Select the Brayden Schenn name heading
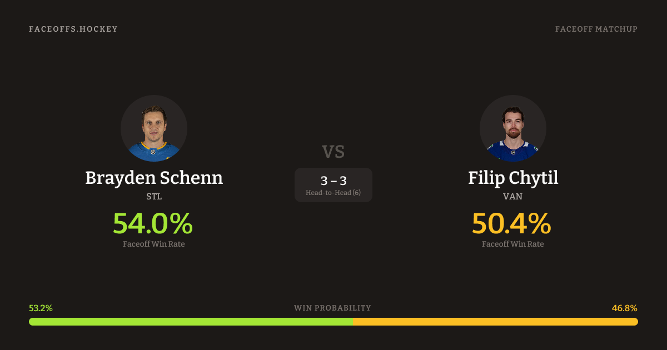Screen dimensions: 667x350 [154, 178]
